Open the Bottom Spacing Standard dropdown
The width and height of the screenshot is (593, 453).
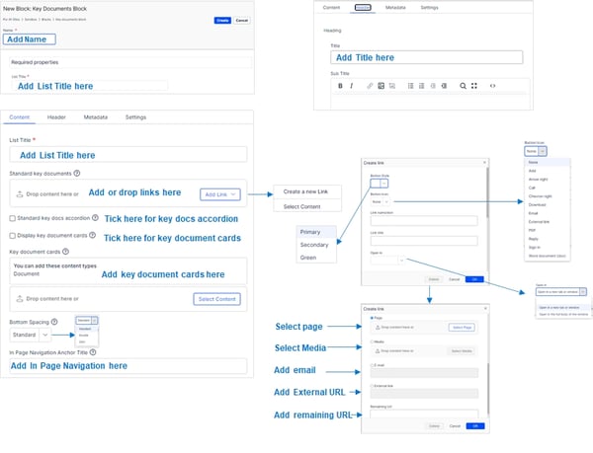(x=30, y=335)
